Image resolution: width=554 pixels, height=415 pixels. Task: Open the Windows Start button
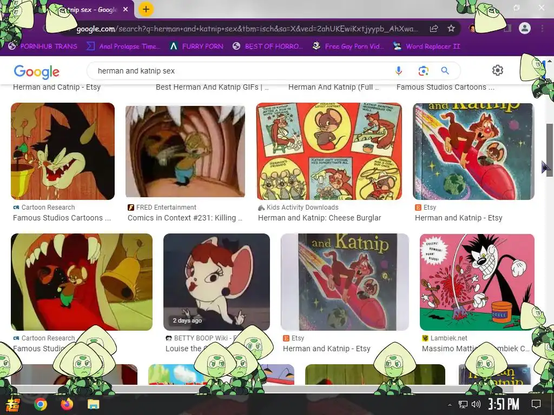coord(12,404)
